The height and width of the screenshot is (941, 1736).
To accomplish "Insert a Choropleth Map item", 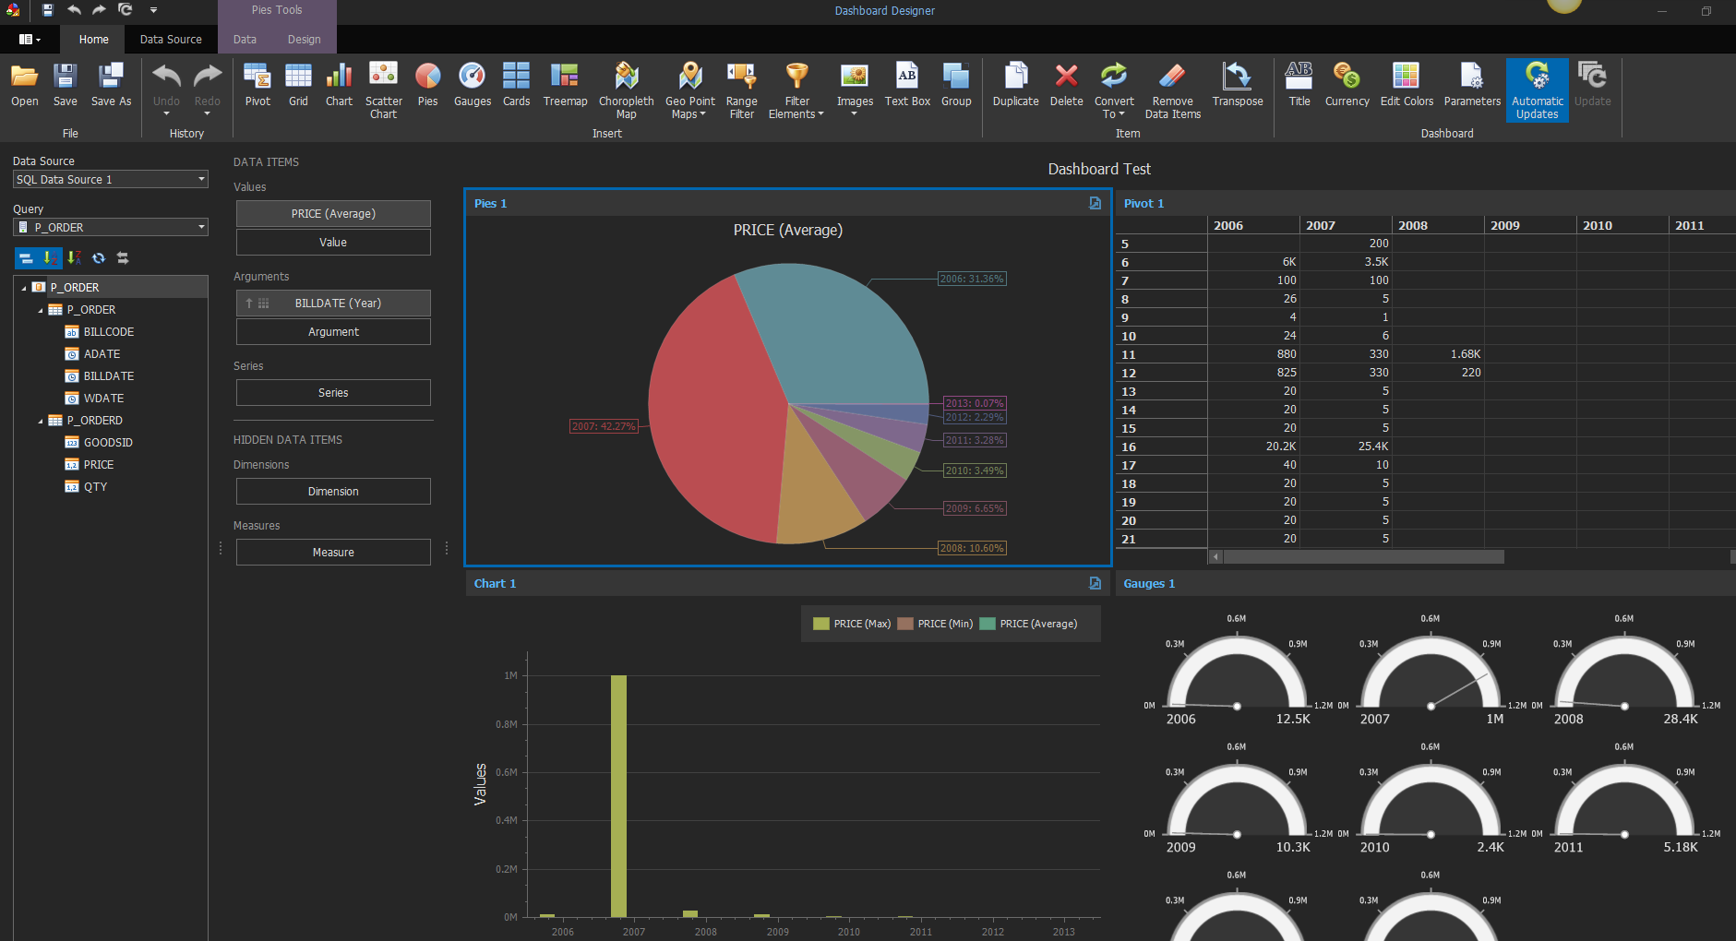I will coord(626,90).
